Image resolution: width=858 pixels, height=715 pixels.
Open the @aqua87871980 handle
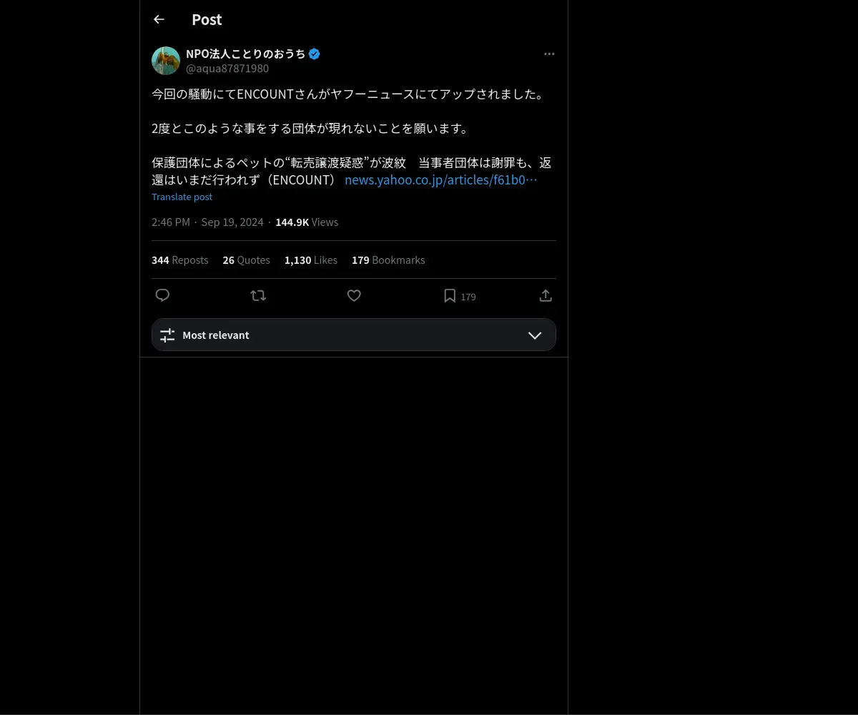pyautogui.click(x=227, y=69)
